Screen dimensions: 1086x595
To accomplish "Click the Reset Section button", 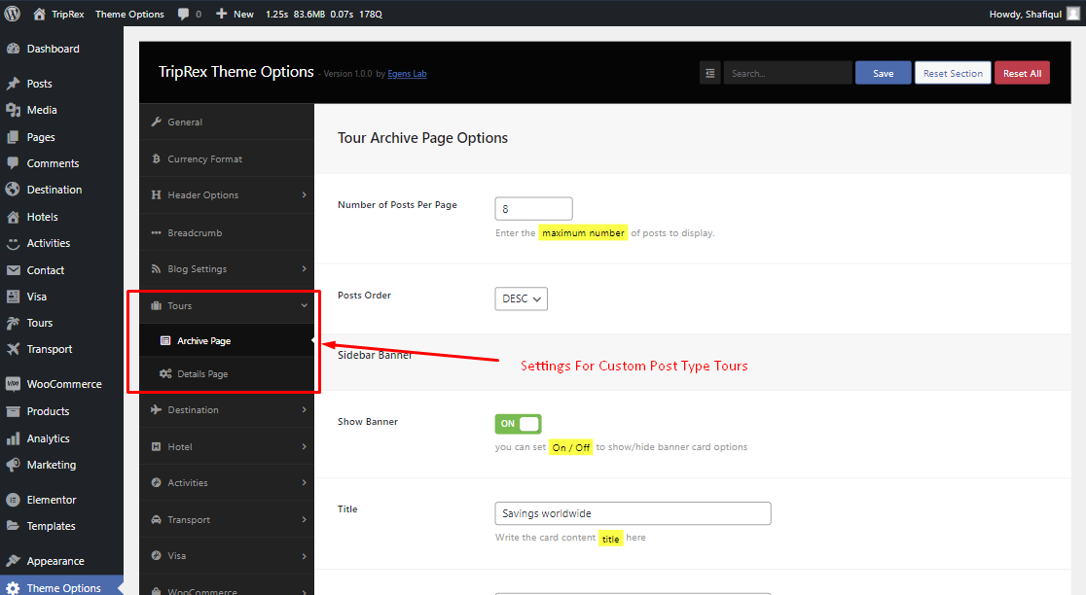I will (953, 73).
